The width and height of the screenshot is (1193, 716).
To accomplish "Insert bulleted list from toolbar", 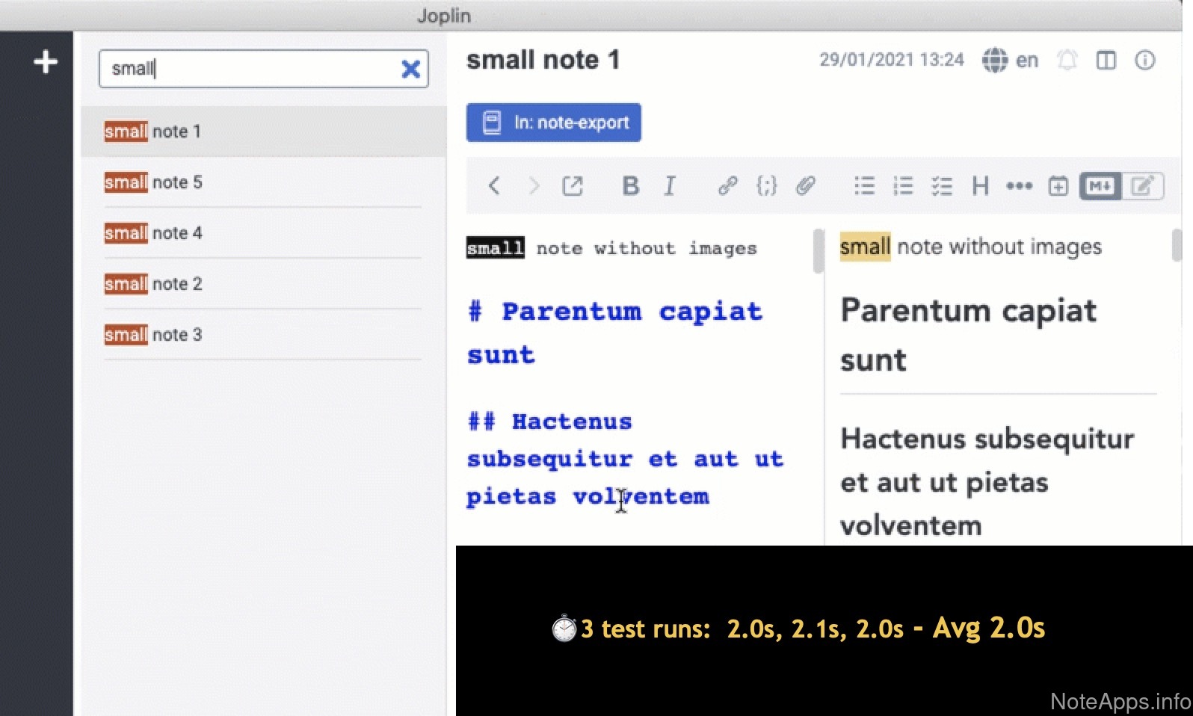I will tap(864, 186).
